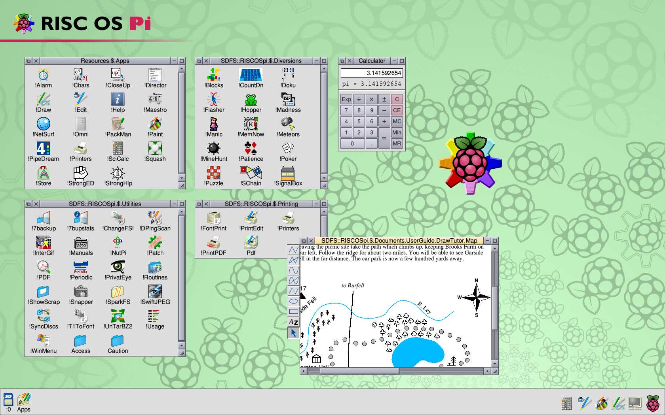Image resolution: width=665 pixels, height=415 pixels.
Task: Toggle the size of the Calculator window
Action: (x=402, y=61)
